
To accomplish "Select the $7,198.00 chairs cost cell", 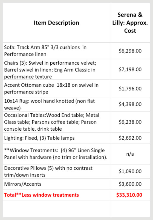I will click(130, 70).
